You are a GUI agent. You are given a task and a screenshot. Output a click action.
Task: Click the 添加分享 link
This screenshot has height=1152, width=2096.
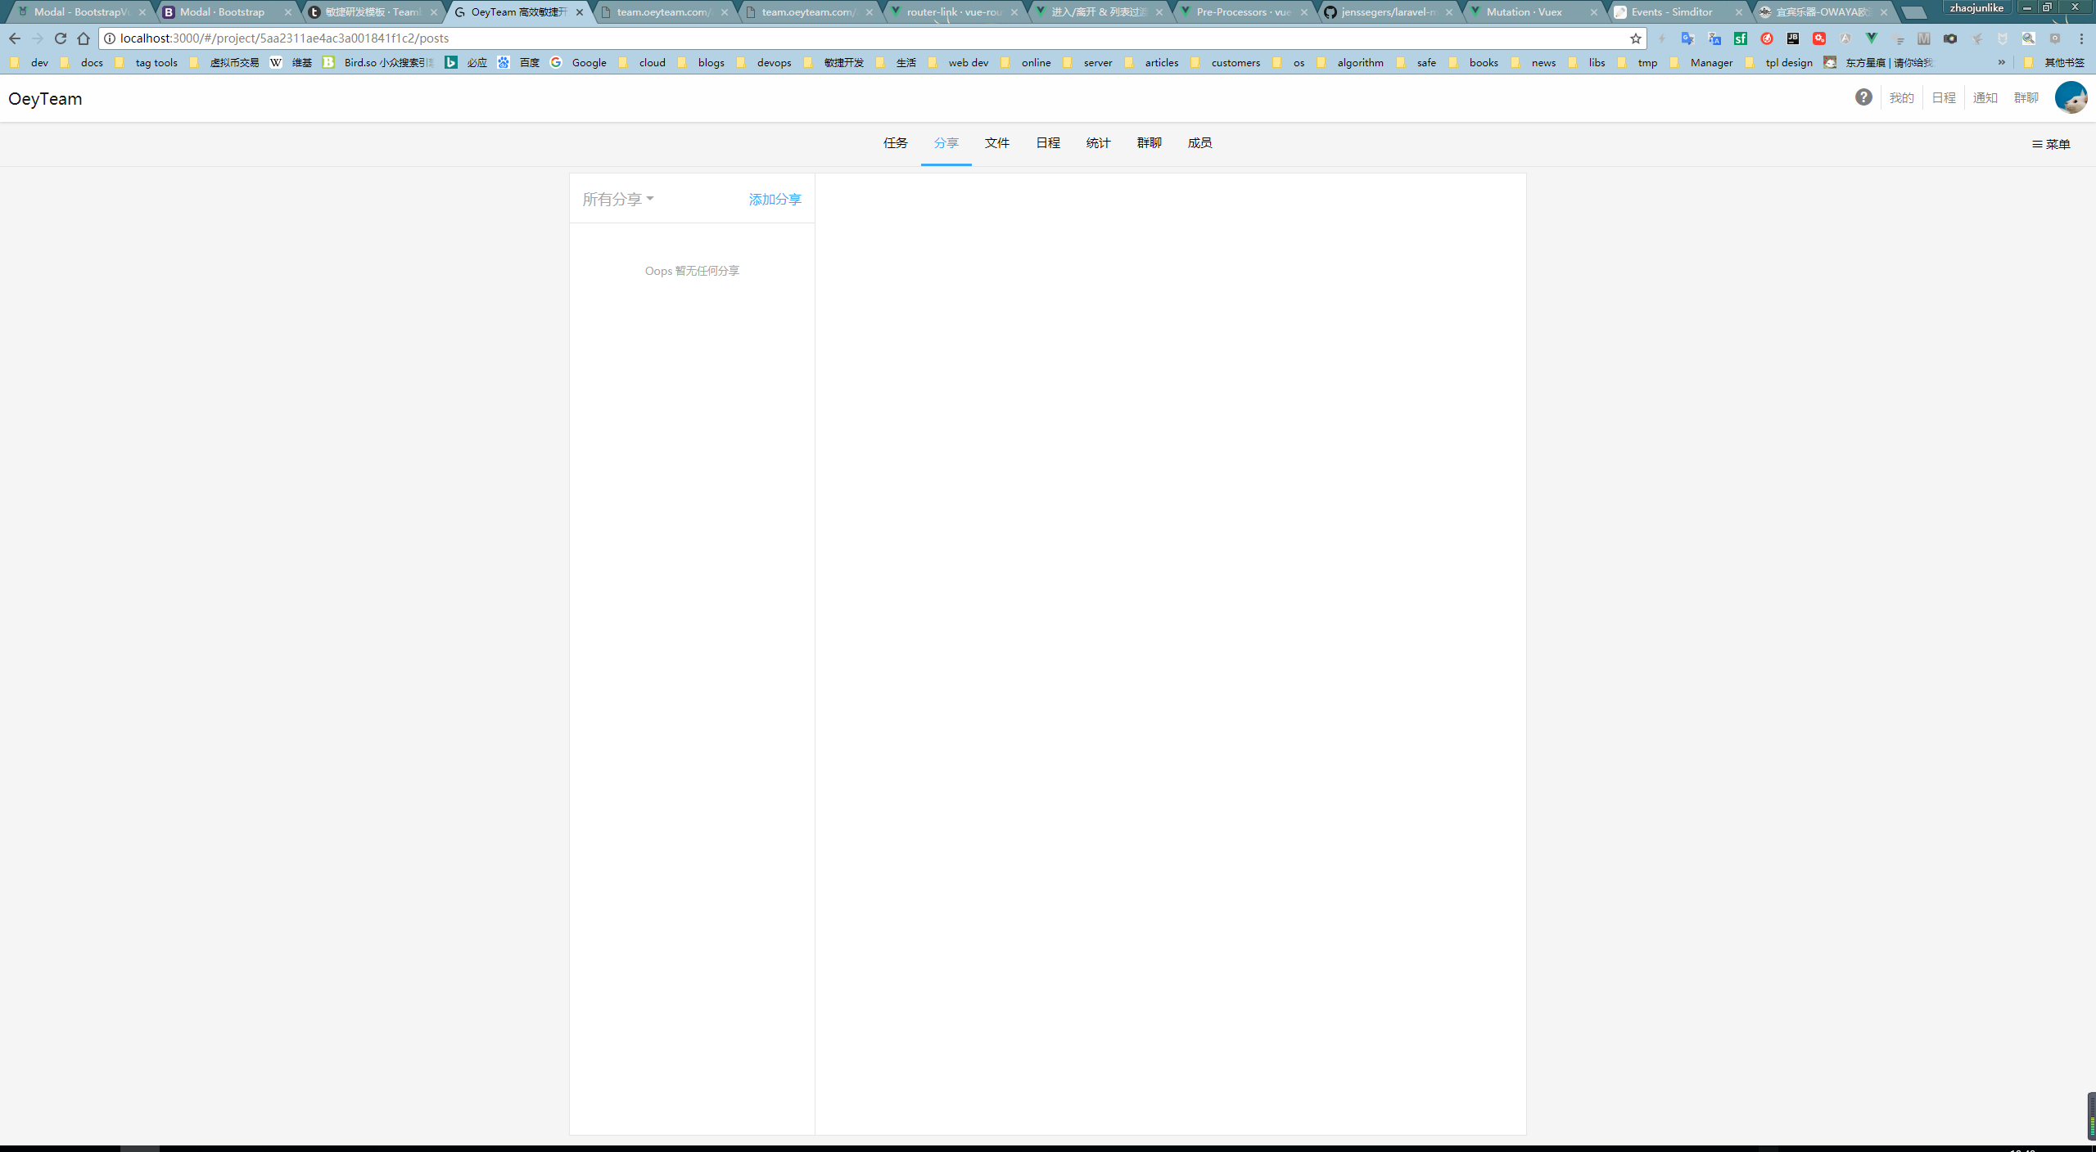point(775,200)
